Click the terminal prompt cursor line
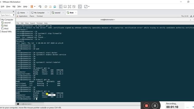Screen dimensions: 194x109 pos(26,99)
